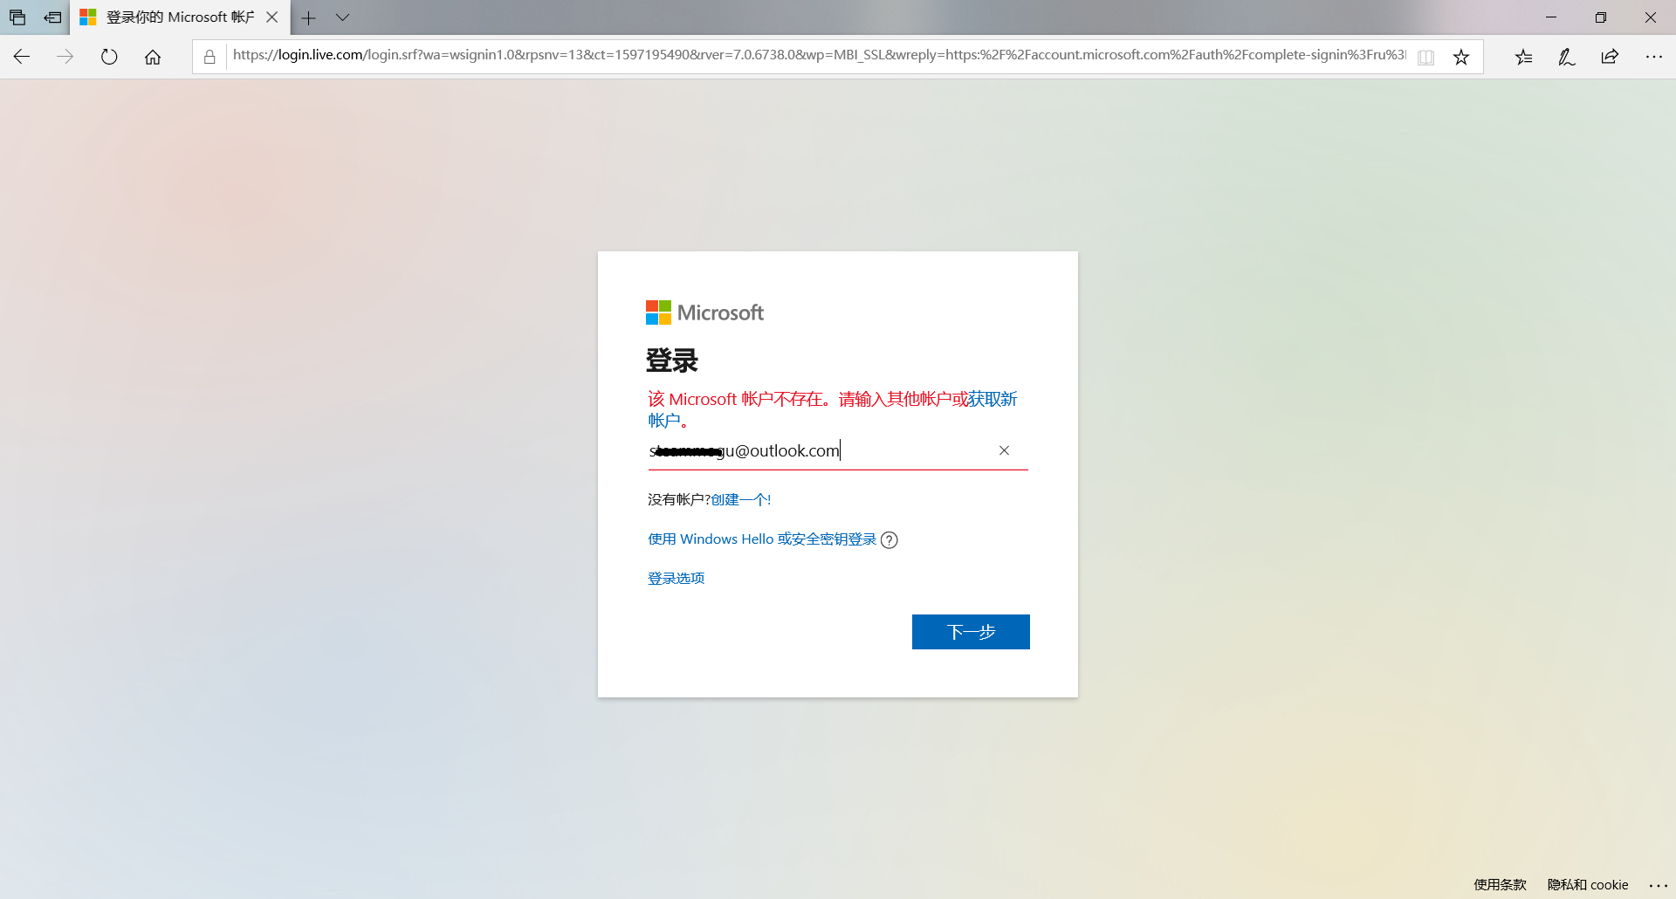
Task: Open the tabs you've set aside
Action: 17,17
